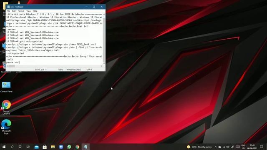Minimize the Notepad window
Viewport: 267px width, 150px height.
pyautogui.click(x=86, y=7)
